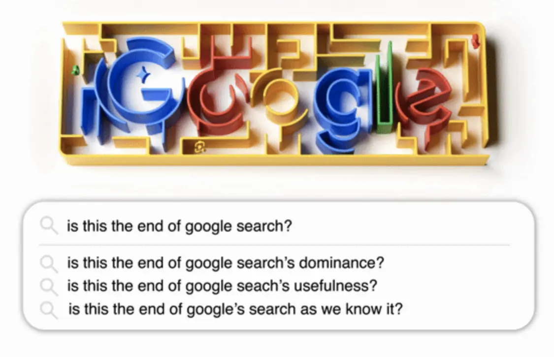Click the magnifier icon beside the main search query
This screenshot has height=357, width=554.
pyautogui.click(x=49, y=226)
